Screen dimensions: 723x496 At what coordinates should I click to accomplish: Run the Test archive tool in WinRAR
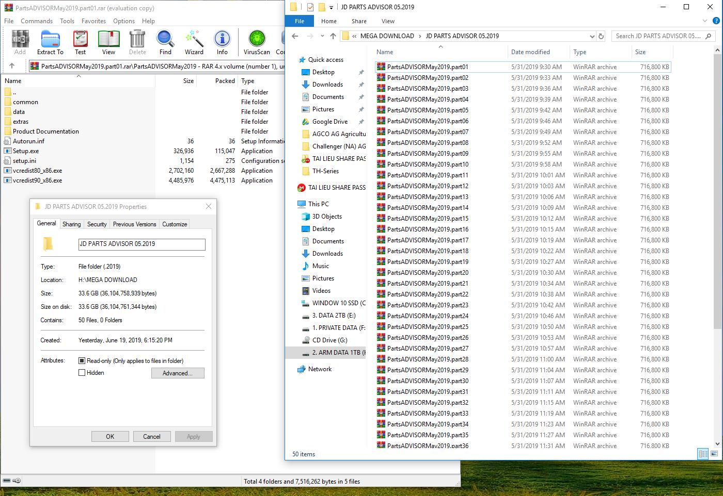coord(80,42)
